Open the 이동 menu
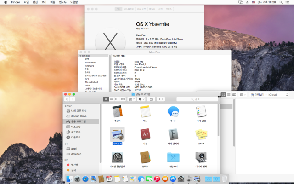This screenshot has width=294, height=184. click(53, 2)
